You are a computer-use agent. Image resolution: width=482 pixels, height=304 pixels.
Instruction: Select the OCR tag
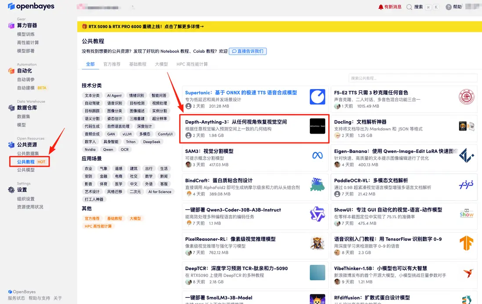(125, 149)
